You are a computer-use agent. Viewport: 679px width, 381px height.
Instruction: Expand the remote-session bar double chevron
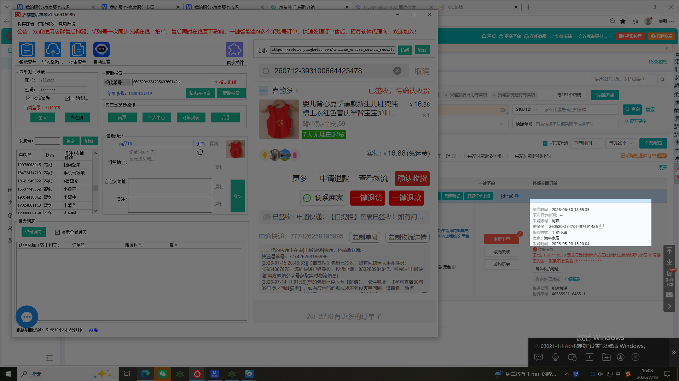(673, 352)
